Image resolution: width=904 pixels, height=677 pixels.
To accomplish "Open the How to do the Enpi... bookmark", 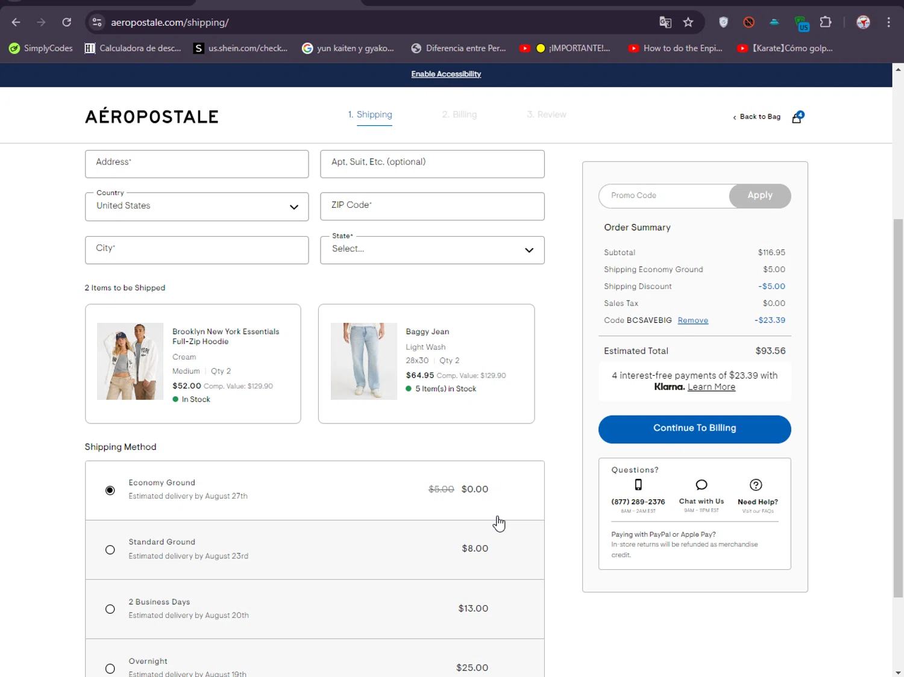I will (675, 48).
